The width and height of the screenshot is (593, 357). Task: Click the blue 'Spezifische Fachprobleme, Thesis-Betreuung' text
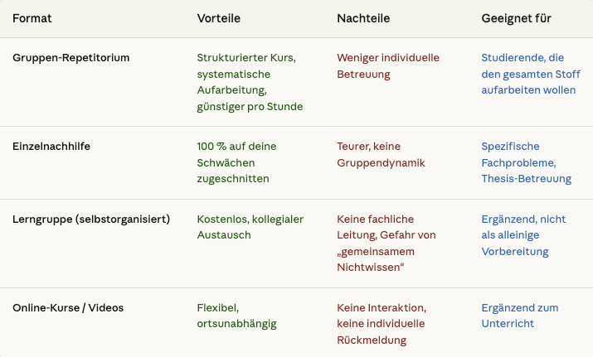click(526, 162)
